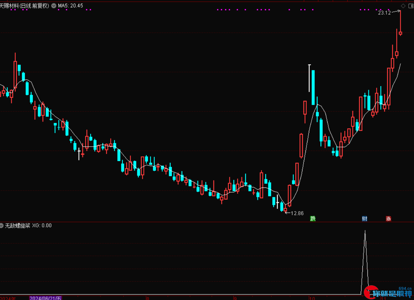Open the 无敌螺旋桨 indicator dropdown arrow
Image resolution: width=414 pixels, height=300 pixels.
click(2, 226)
